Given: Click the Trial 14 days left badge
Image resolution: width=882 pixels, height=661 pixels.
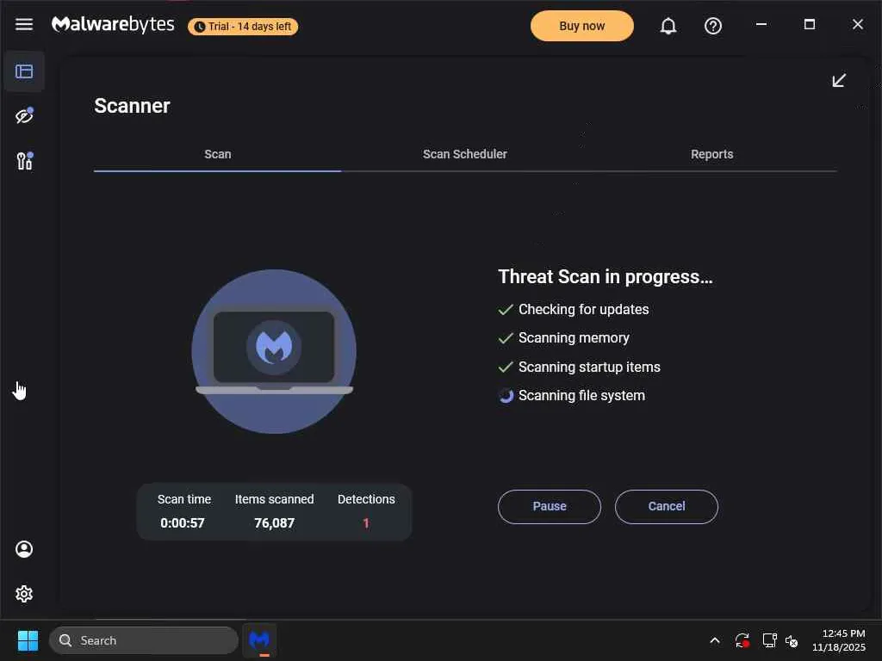Looking at the screenshot, I should (x=243, y=27).
